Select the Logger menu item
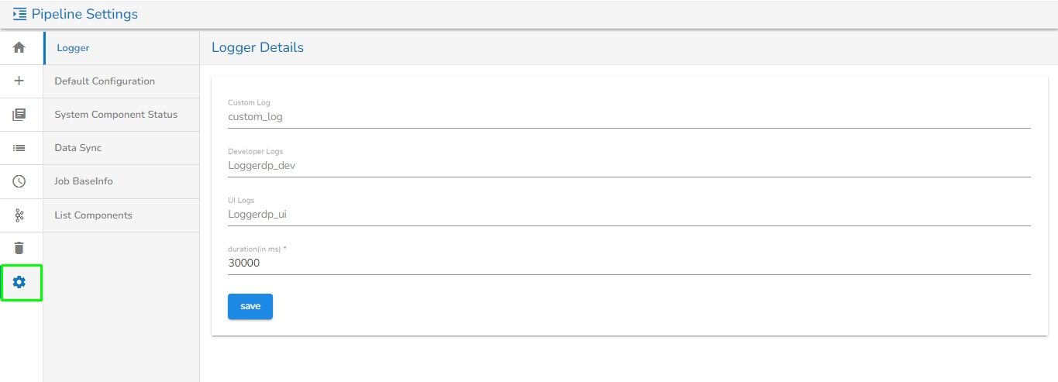 coord(74,48)
